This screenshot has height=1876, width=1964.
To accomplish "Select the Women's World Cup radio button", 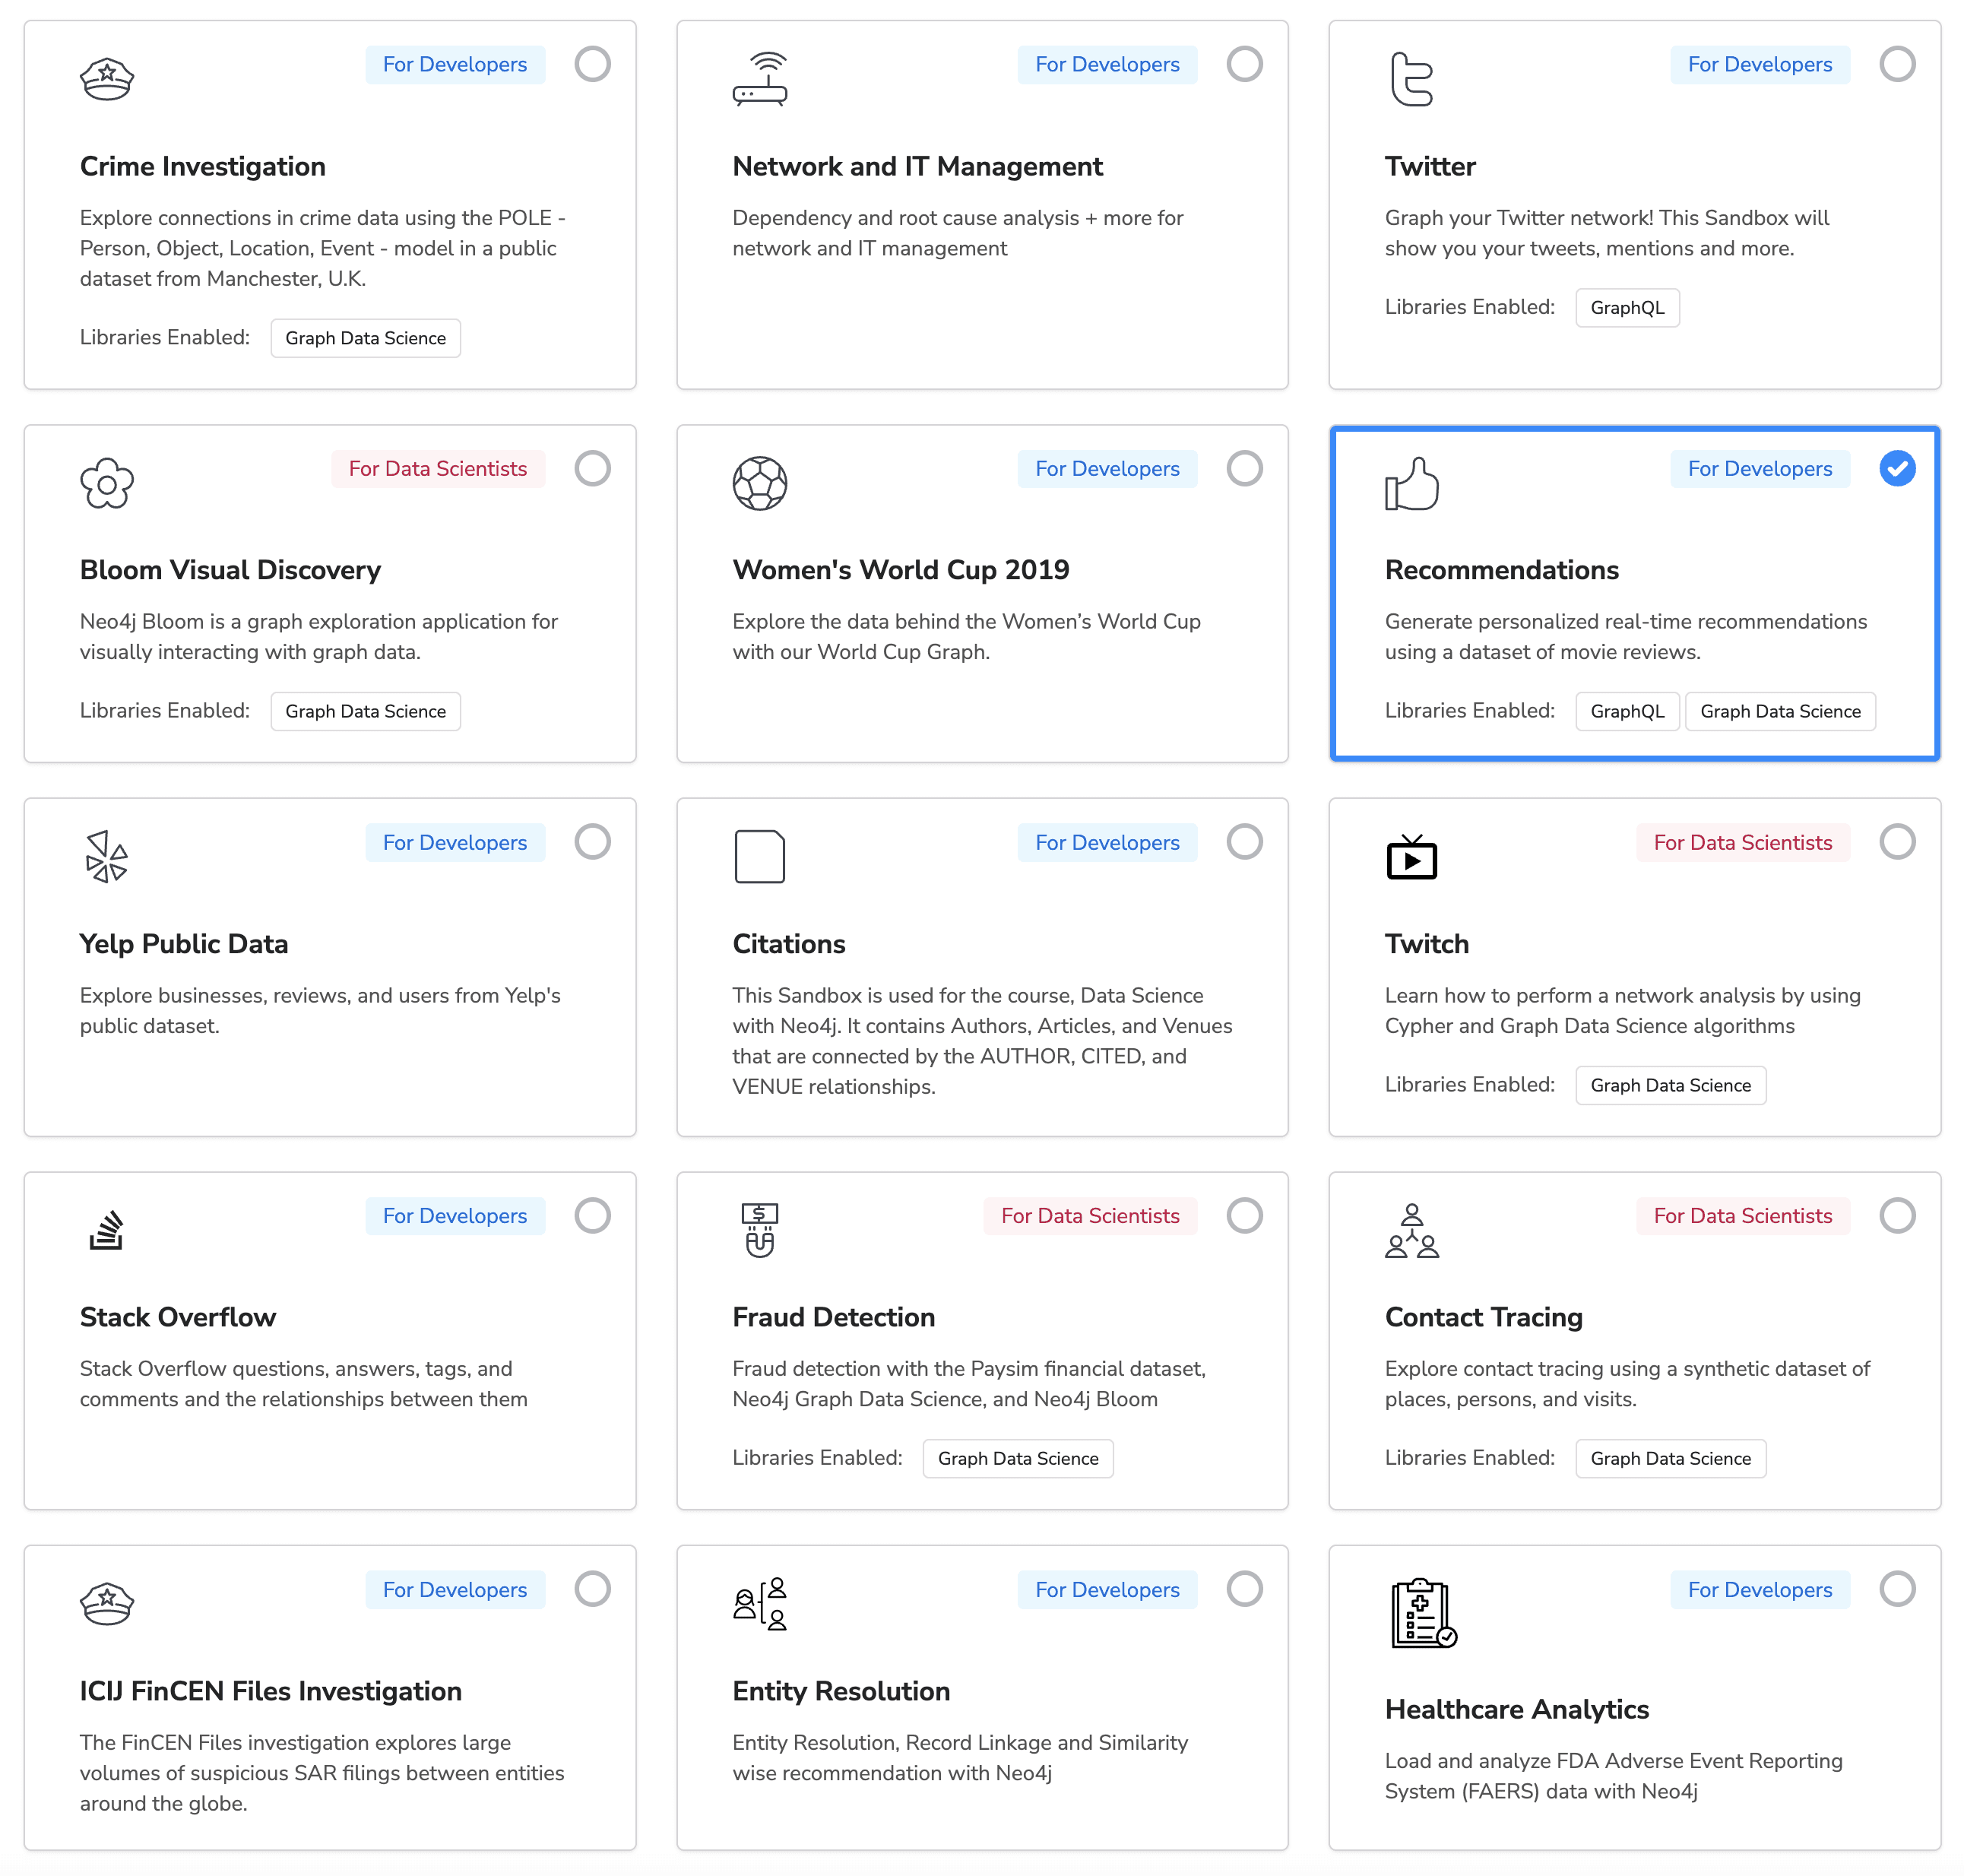I will [1245, 468].
